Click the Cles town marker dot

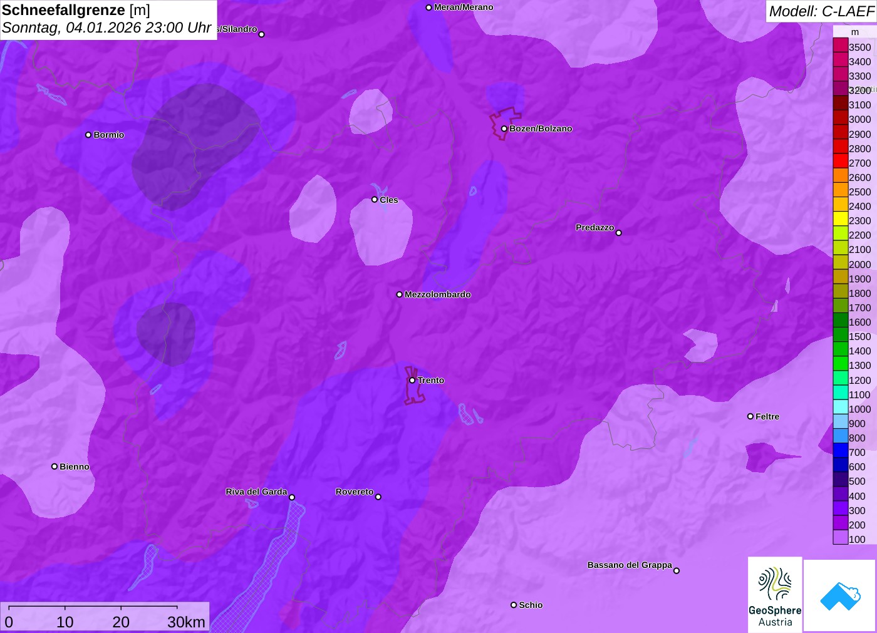[375, 200]
